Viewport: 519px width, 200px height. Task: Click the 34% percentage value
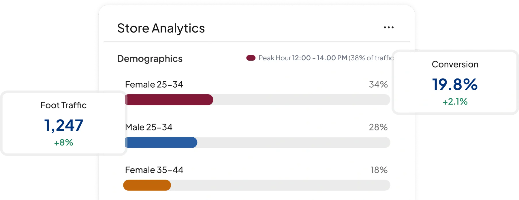[x=378, y=84]
